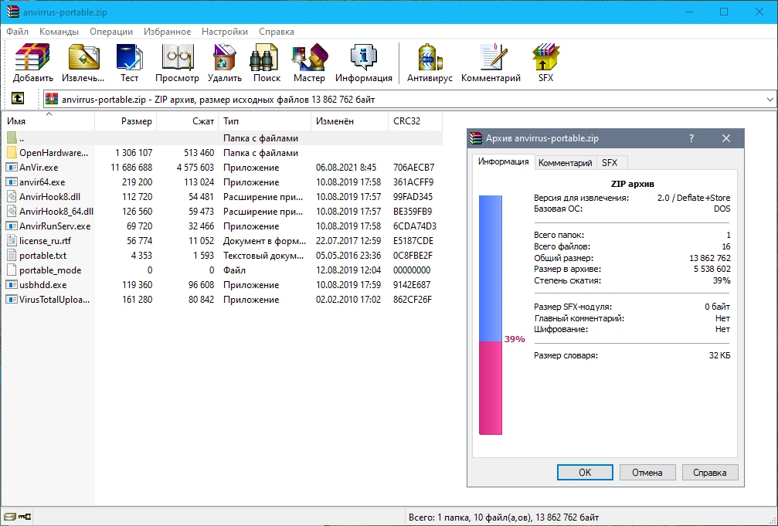Close the archive info dialog
Screen dimensions: 778x526
tap(726, 138)
